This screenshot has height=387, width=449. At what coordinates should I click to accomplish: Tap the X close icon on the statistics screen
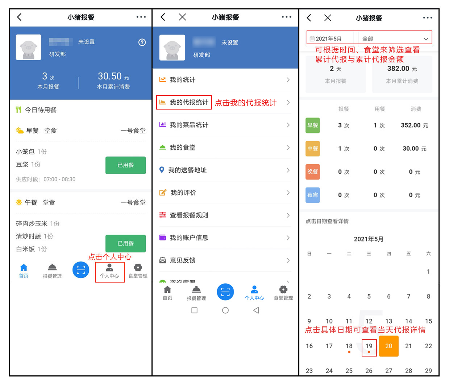328,18
